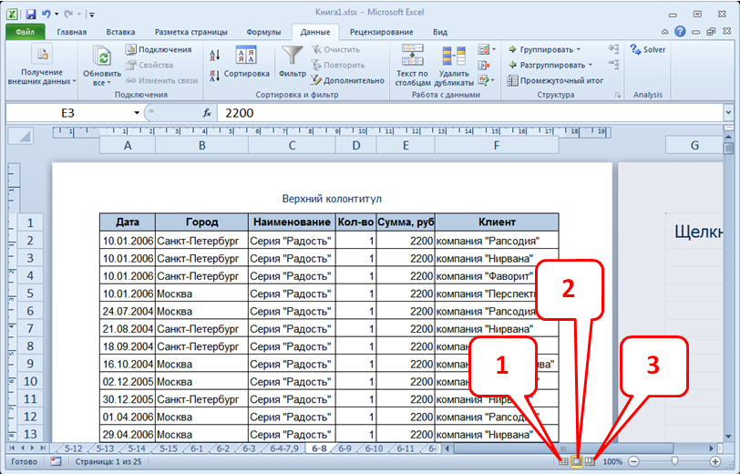Click Text to Columns icon
Screen dimensions: 740x474
coord(412,57)
